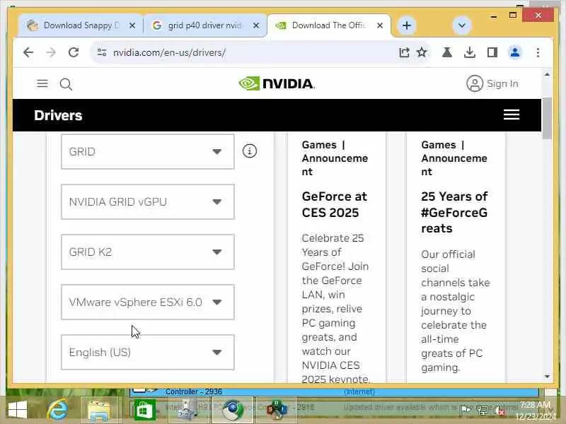Open a new browser tab
566x424 pixels.
tap(407, 25)
